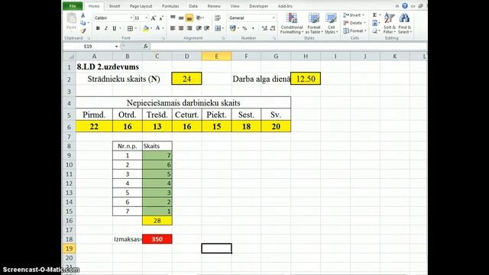Open the General number format dropdown
Screen dimensions: 489x275
[x=274, y=18]
